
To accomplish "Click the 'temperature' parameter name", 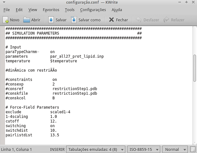I will tap(18, 61).
